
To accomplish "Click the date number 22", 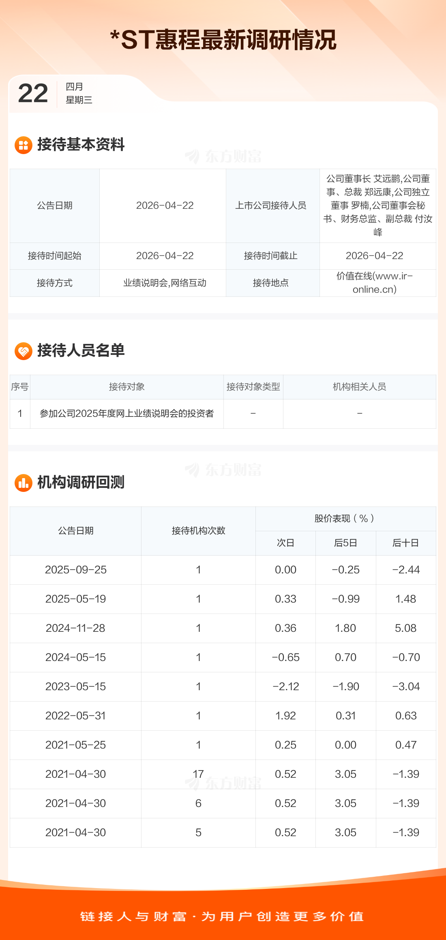I will [x=33, y=93].
